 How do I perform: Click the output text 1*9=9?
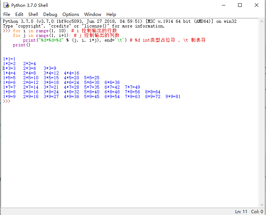pos(9,97)
